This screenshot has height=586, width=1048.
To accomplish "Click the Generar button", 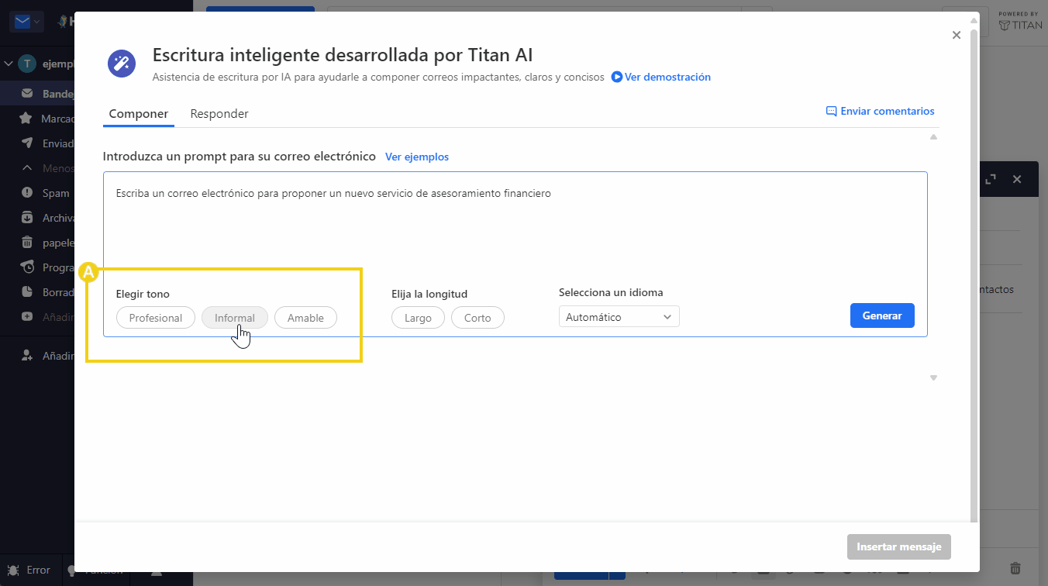I will (x=882, y=315).
